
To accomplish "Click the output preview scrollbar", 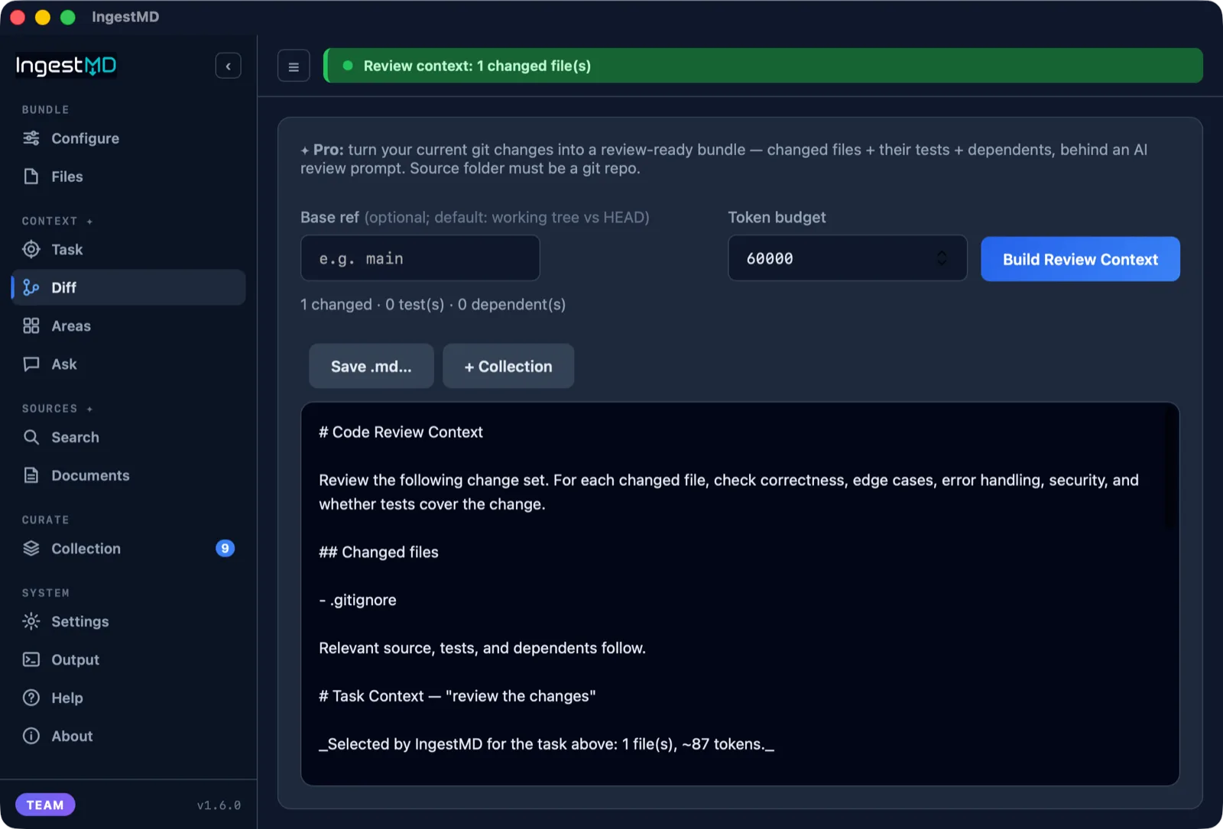I will point(1169,470).
